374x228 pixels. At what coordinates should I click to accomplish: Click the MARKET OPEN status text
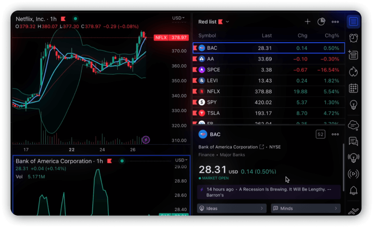point(215,178)
